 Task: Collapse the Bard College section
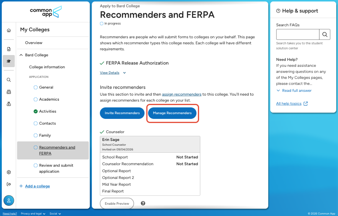pos(21,55)
